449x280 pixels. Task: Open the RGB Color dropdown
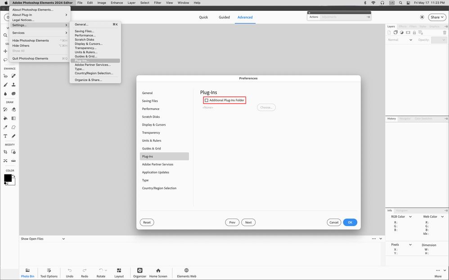click(x=401, y=217)
